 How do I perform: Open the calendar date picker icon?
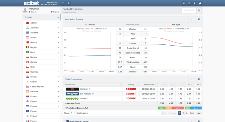click(199, 10)
